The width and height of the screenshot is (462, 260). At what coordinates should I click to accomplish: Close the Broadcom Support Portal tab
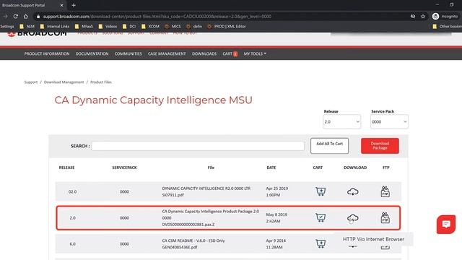[x=61, y=5]
